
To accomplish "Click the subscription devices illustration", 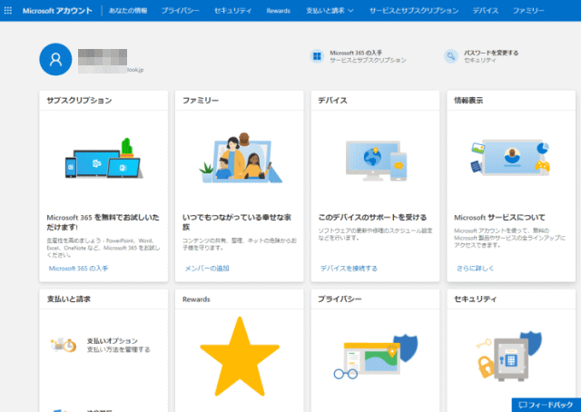I will pos(103,159).
